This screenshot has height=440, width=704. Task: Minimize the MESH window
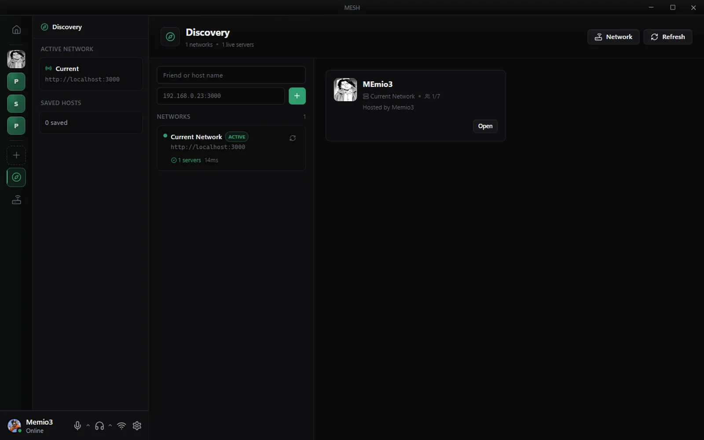[651, 7]
